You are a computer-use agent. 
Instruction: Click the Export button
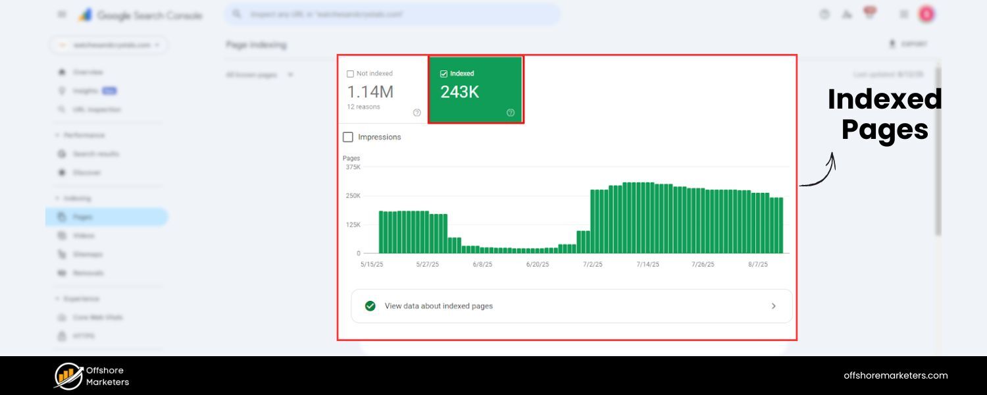tap(908, 44)
